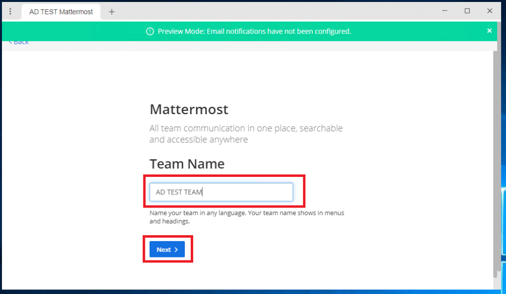Click the Preview Mode notification message text
506x294 pixels.
pyautogui.click(x=254, y=31)
